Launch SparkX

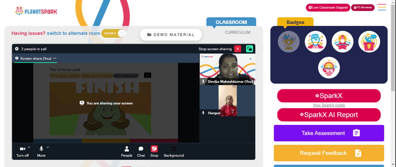[329, 96]
